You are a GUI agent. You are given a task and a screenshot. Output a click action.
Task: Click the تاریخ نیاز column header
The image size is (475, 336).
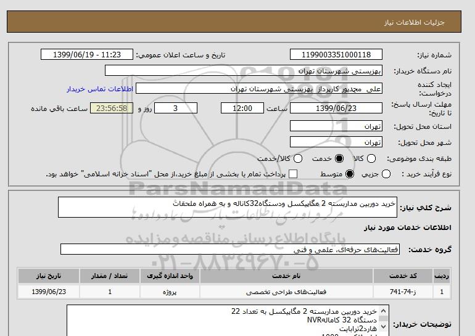pos(49,276)
